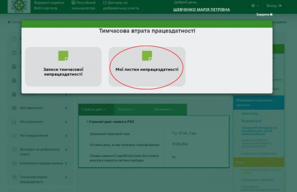
Task: Open 'Відкриті сервіси Веб-порталу' menu
Action: pyautogui.click(x=49, y=5)
